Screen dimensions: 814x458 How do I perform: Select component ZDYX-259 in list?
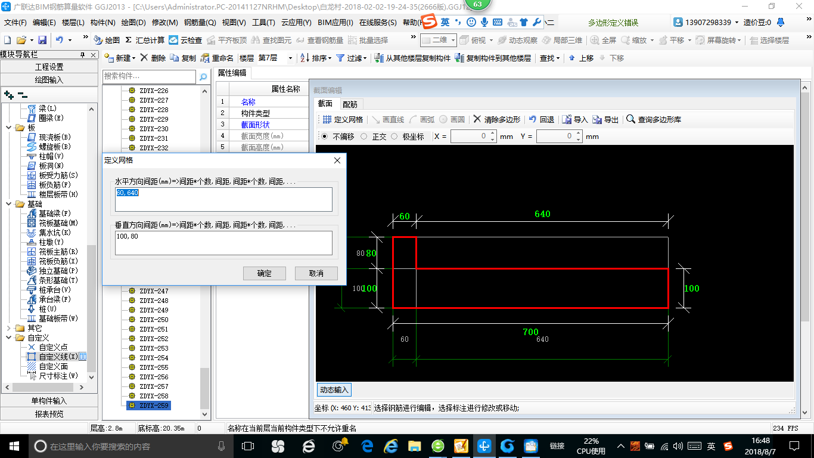(x=149, y=406)
